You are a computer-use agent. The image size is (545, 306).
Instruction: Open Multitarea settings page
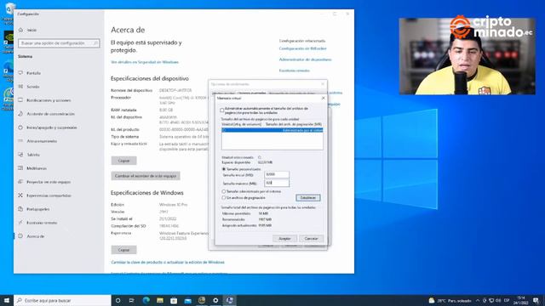tap(37, 168)
